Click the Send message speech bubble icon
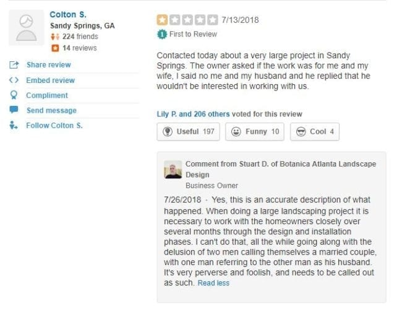Screen dimensions: 402x309 point(14,110)
